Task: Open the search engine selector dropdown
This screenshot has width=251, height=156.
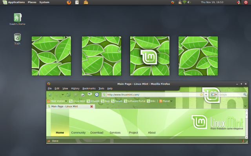Action: (x=214, y=94)
